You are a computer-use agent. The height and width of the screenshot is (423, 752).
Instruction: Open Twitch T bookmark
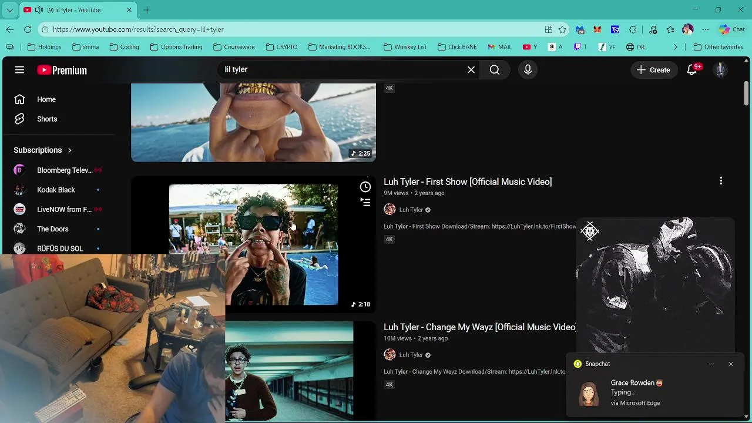pos(580,47)
